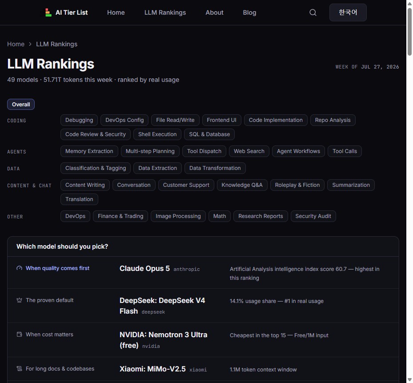Image resolution: width=413 pixels, height=383 pixels.
Task: Select Code Review & Security chip
Action: pyautogui.click(x=95, y=134)
